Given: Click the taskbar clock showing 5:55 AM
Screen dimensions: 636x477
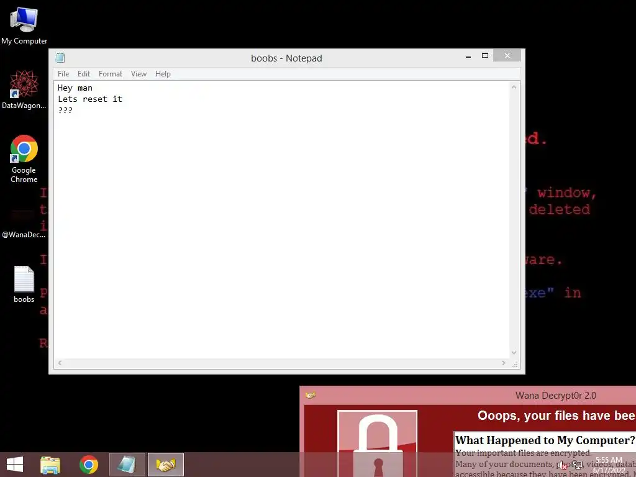Looking at the screenshot, I should click(609, 465).
